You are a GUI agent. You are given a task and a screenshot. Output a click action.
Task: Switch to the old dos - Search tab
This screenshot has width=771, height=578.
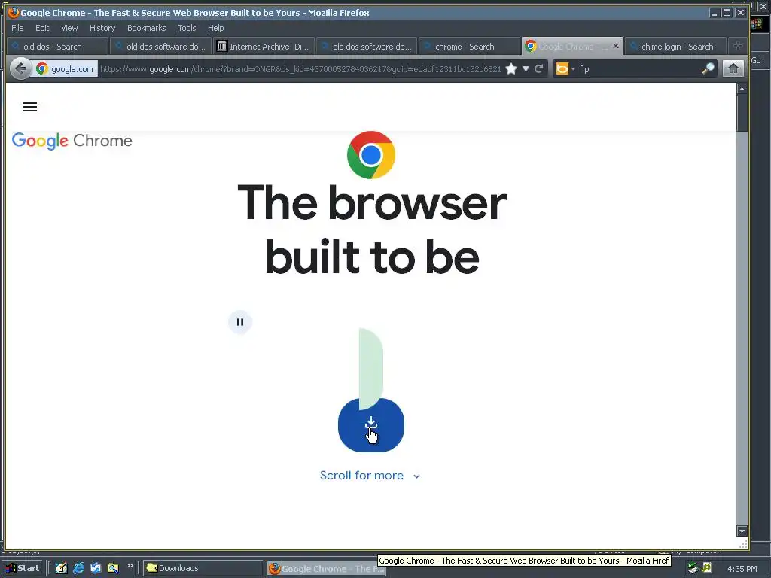tap(57, 47)
